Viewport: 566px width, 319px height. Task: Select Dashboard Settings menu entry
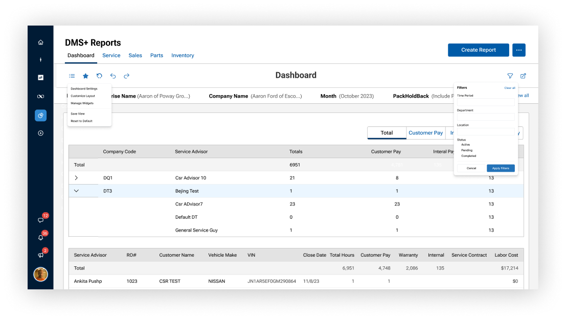84,88
